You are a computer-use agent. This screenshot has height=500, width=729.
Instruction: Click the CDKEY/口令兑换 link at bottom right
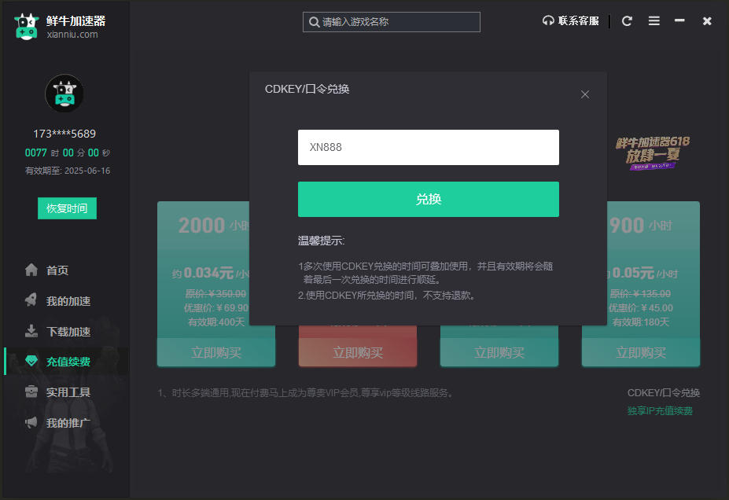pyautogui.click(x=664, y=393)
